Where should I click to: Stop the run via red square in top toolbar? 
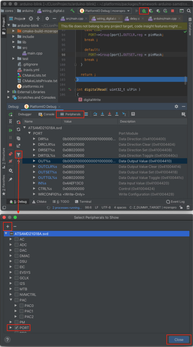click(172, 11)
